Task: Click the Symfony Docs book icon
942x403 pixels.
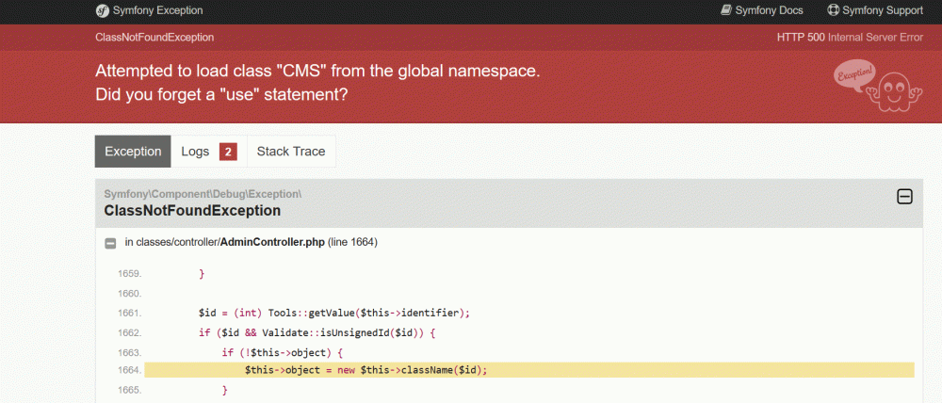Action: 725,10
